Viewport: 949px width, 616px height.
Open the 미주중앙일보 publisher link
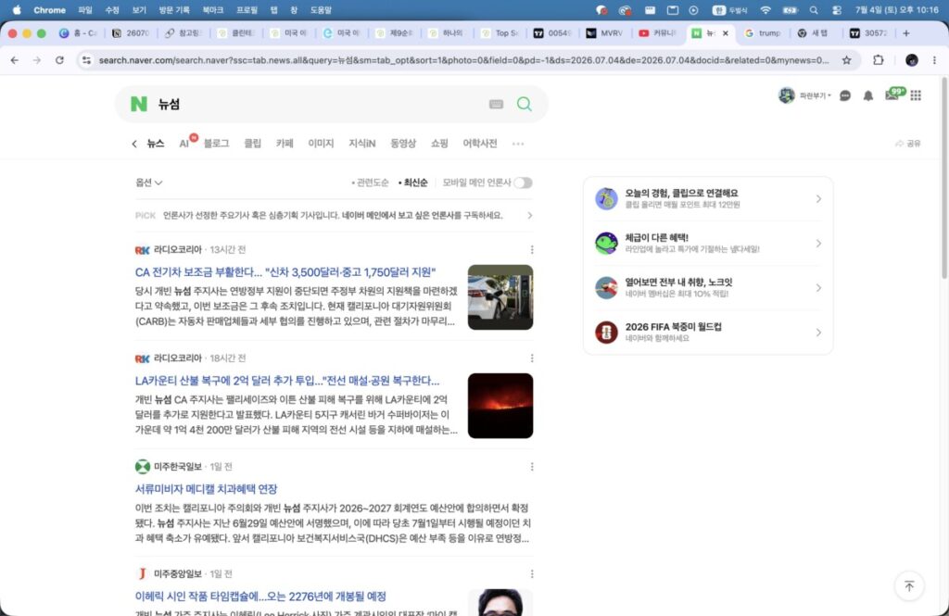(x=177, y=573)
